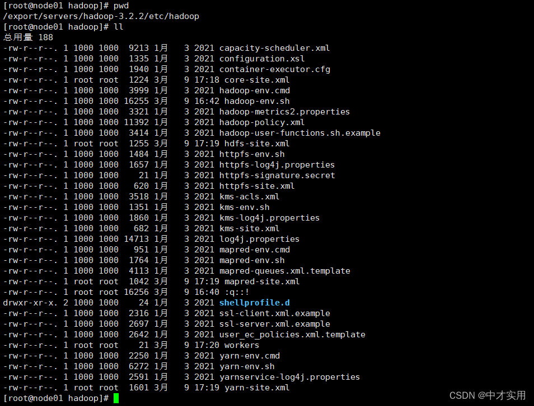Select kms-site.xml in the listing
The height and width of the screenshot is (406, 534).
coord(250,228)
